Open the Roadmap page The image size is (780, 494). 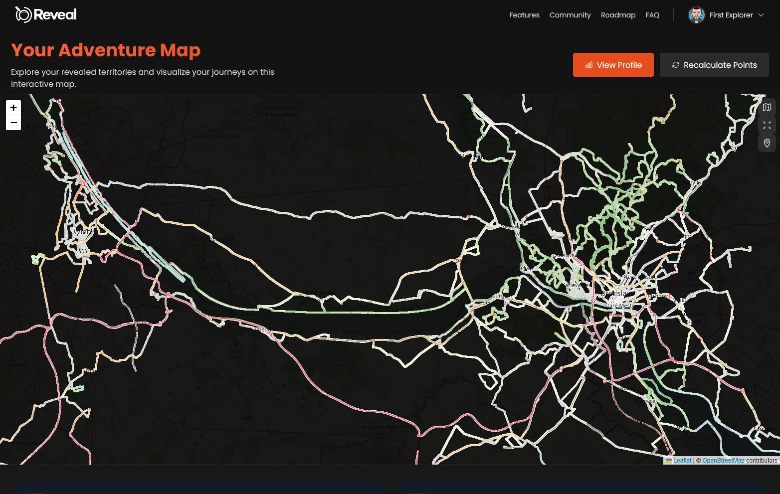(x=618, y=15)
